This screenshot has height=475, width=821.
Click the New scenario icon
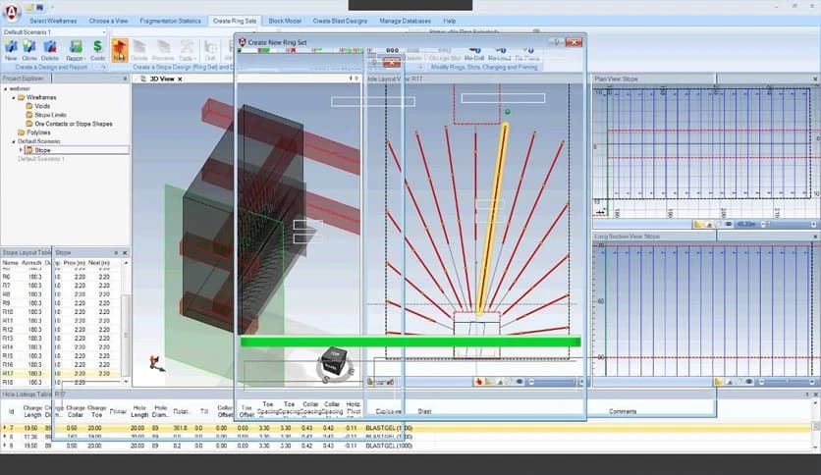11,47
